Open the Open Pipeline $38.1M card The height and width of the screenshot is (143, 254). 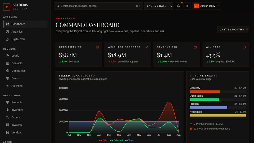point(79,54)
